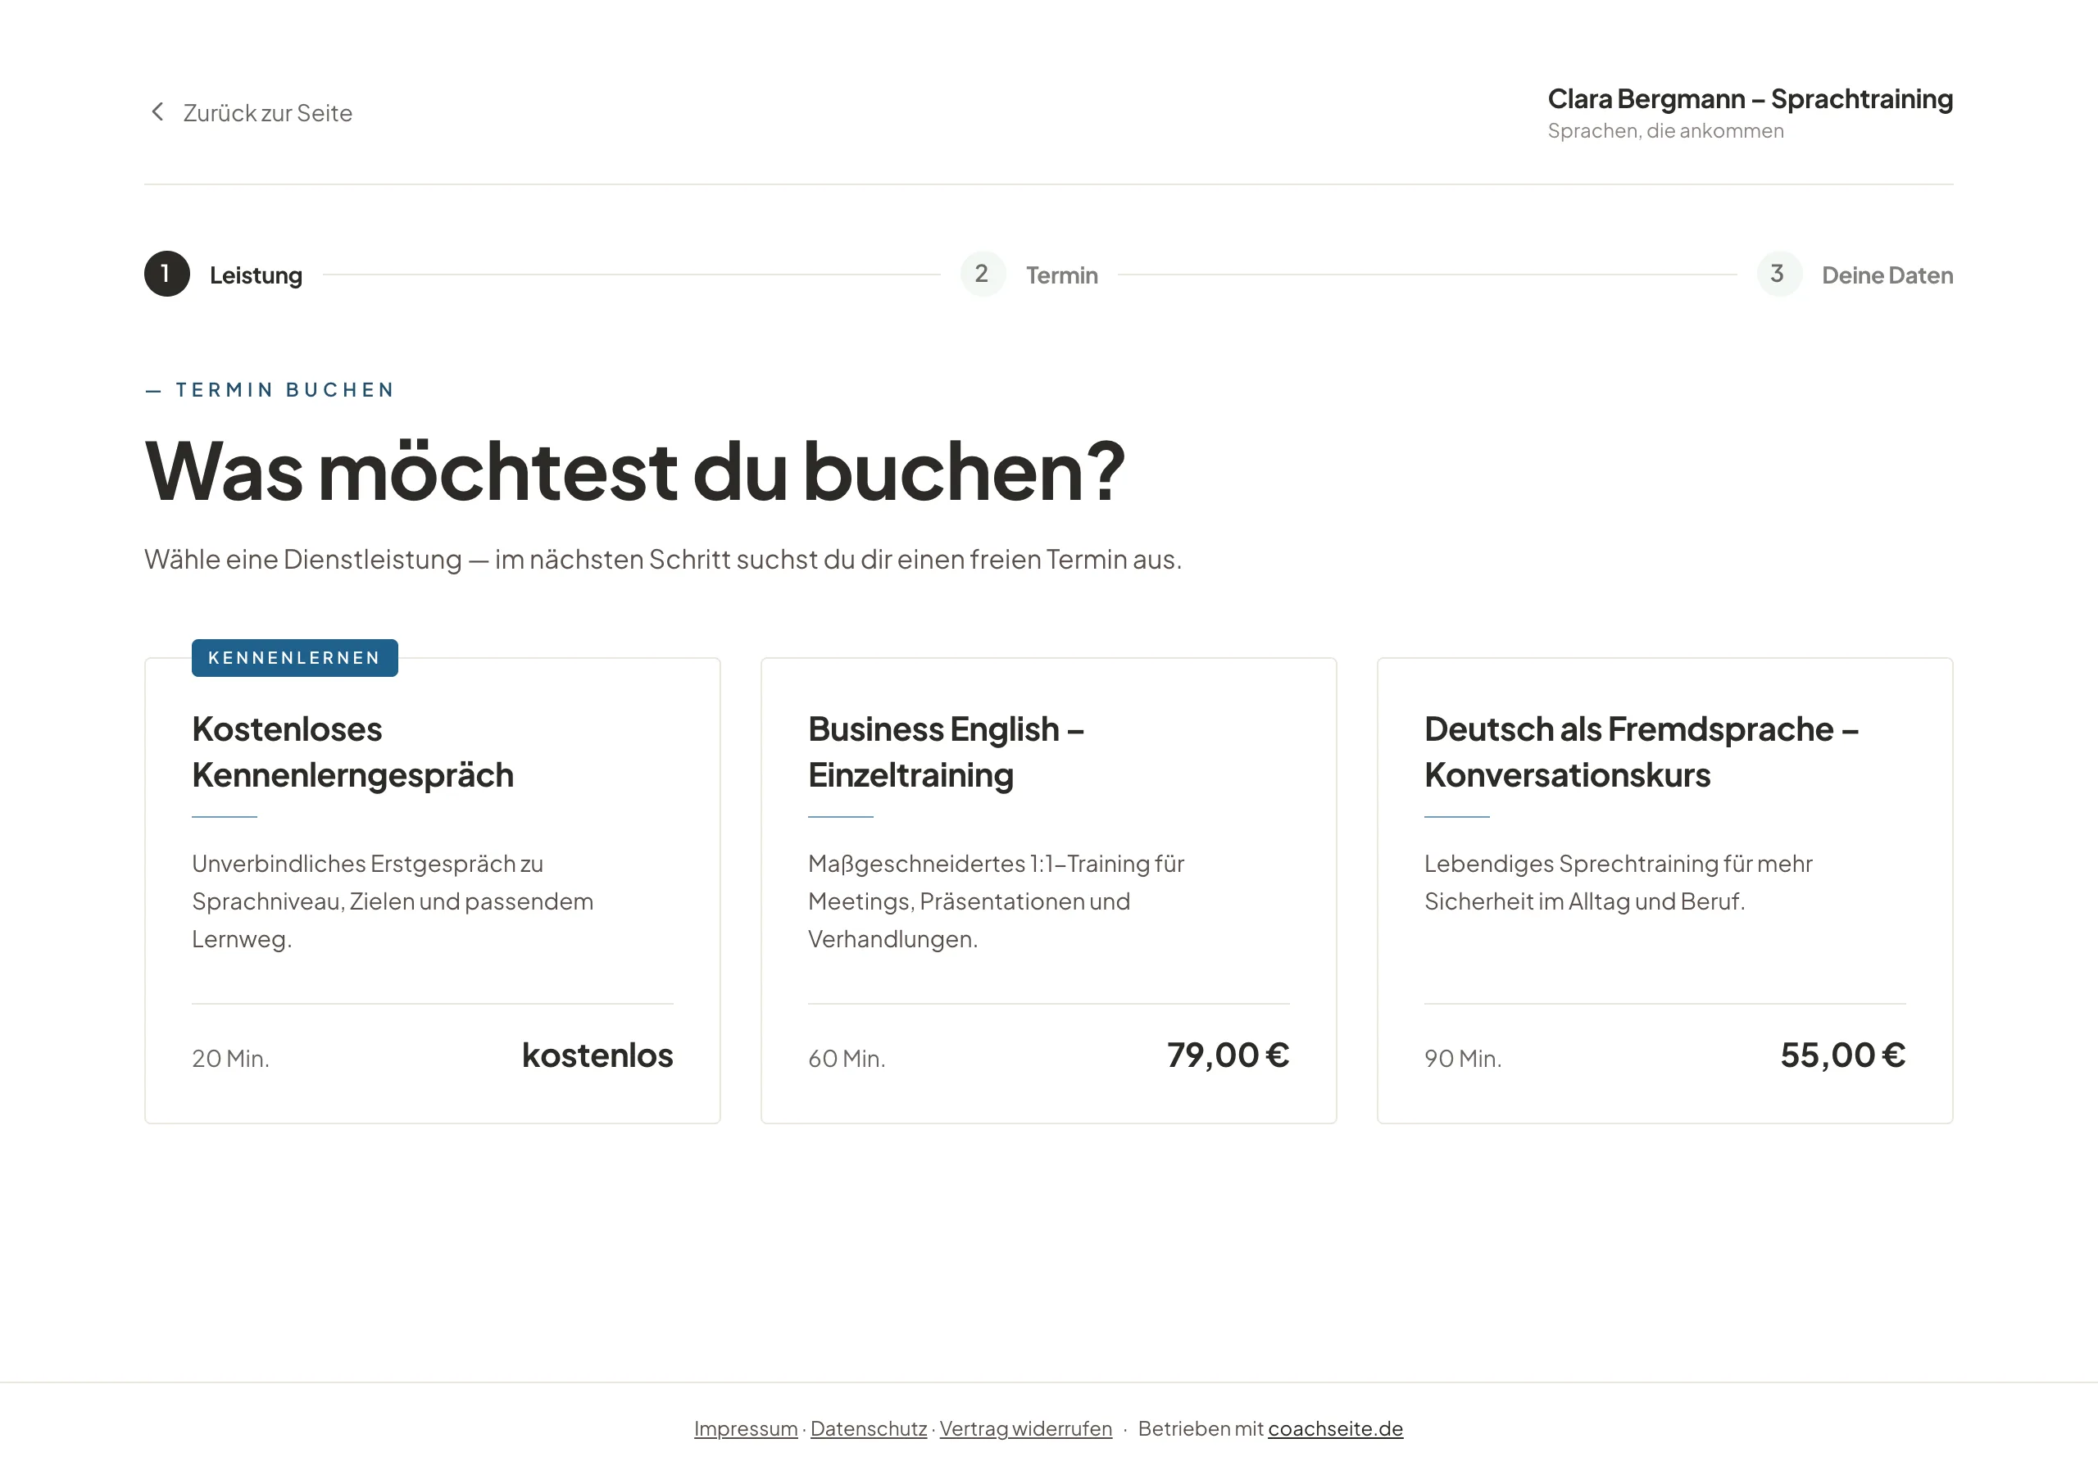Click the heading 'Was möchtest du buchen?'
The height and width of the screenshot is (1475, 2098).
[635, 471]
